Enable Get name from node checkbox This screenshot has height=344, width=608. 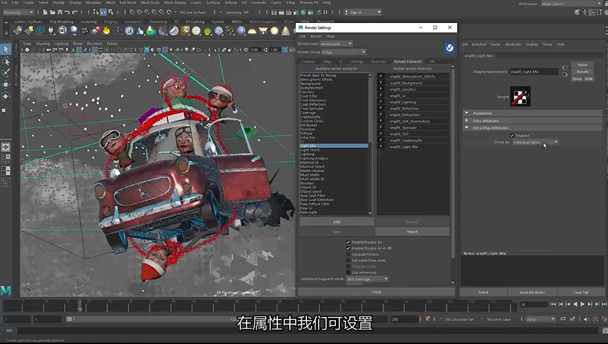click(x=348, y=260)
